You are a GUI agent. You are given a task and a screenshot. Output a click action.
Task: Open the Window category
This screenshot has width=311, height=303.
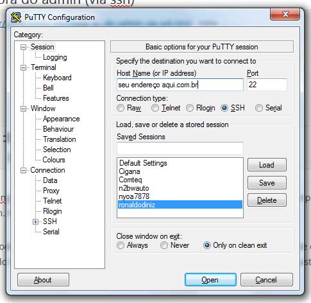pyautogui.click(x=43, y=108)
